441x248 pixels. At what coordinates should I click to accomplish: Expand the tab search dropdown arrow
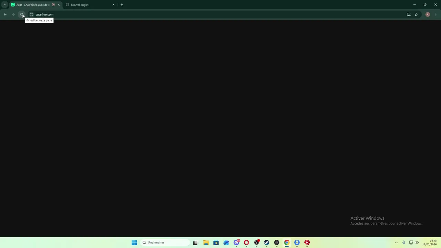pyautogui.click(x=4, y=5)
